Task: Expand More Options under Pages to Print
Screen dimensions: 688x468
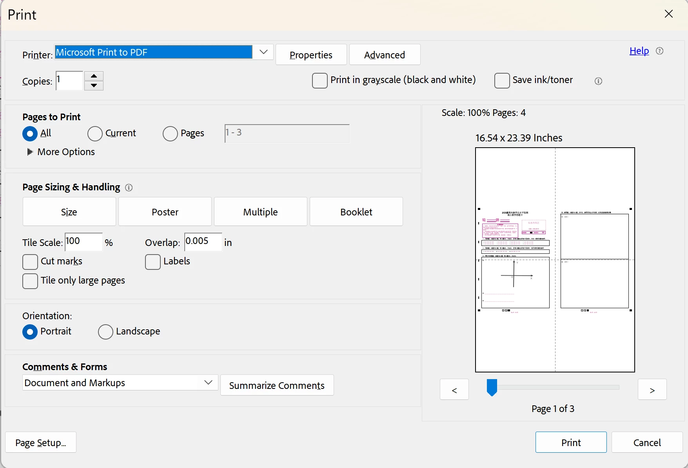Action: [30, 152]
